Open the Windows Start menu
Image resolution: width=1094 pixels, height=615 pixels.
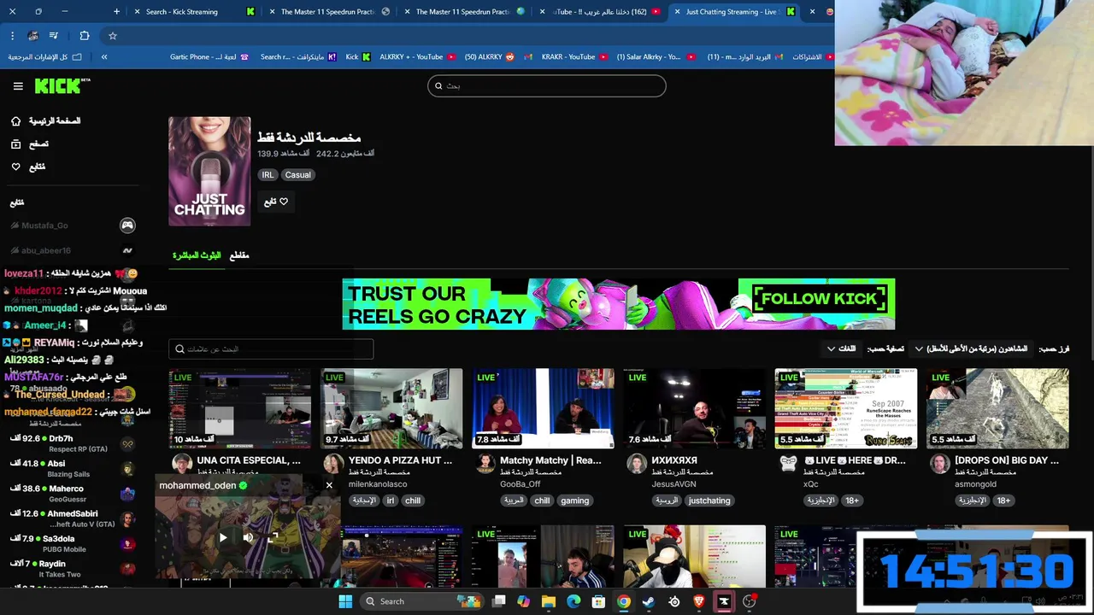click(x=345, y=601)
